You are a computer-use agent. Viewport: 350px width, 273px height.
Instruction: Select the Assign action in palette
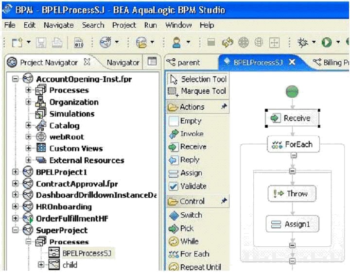click(186, 173)
